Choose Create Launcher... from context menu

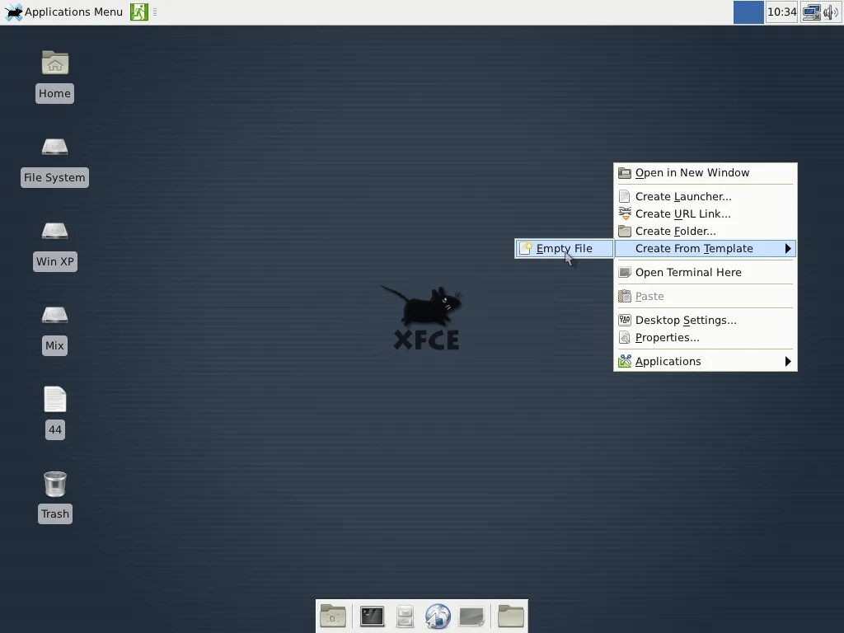tap(706, 196)
